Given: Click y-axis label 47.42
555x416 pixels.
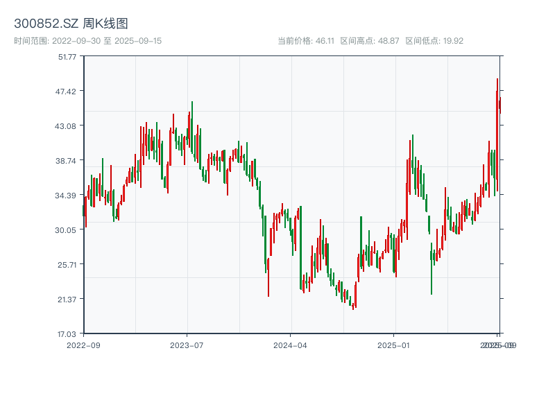Looking at the screenshot, I should coord(65,92).
